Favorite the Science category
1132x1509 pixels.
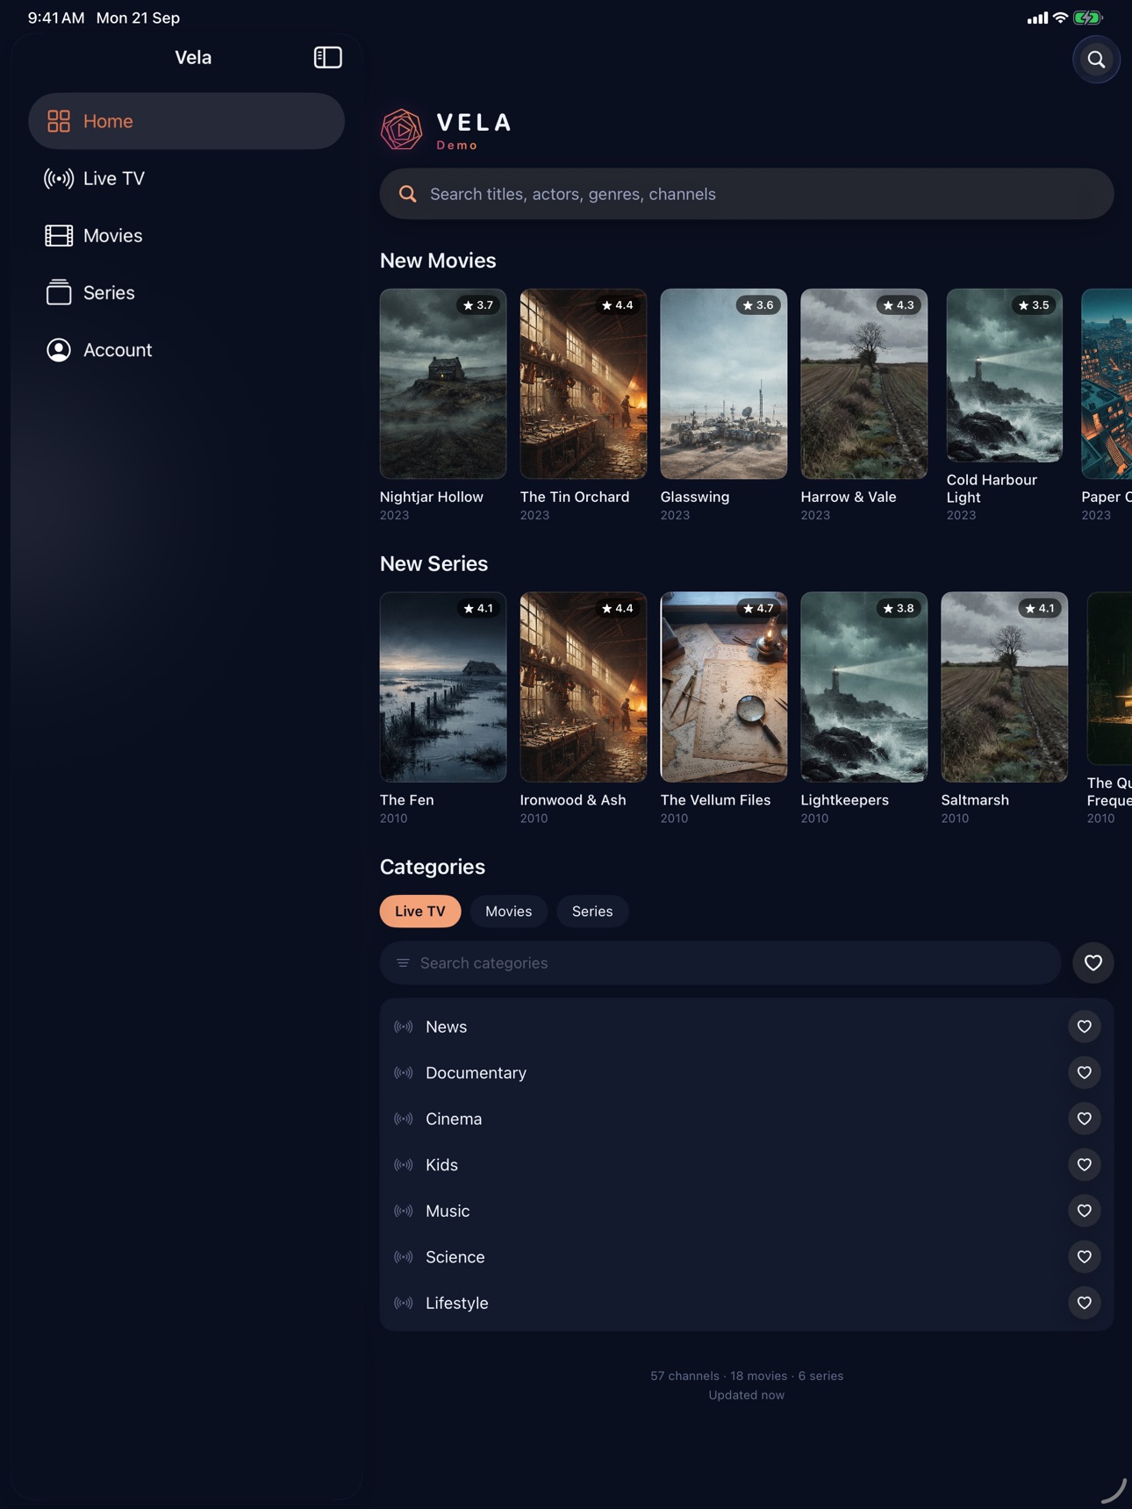1085,1257
